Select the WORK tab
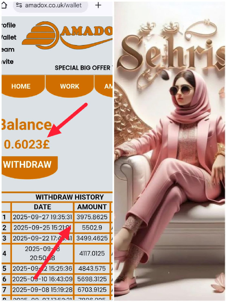This screenshot has width=226, height=302. coord(70,86)
